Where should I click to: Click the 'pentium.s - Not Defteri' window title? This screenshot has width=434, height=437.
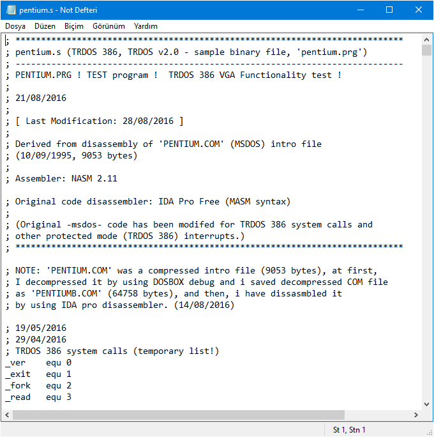[x=58, y=10]
